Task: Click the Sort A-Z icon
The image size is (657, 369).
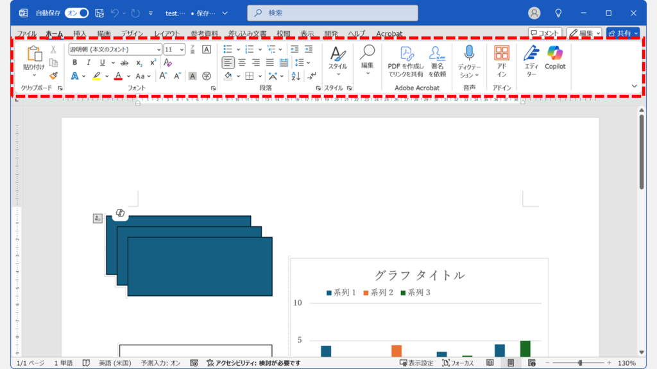Action: pyautogui.click(x=296, y=76)
